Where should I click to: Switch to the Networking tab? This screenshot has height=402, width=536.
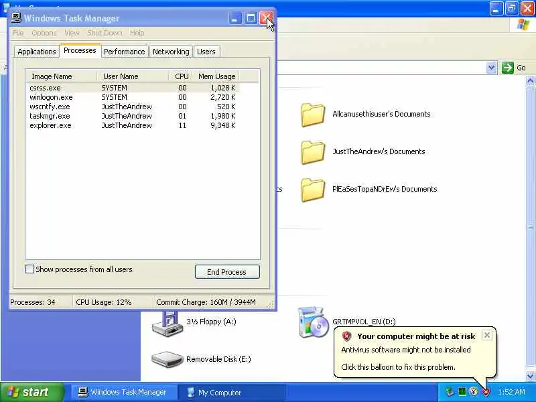(x=171, y=52)
